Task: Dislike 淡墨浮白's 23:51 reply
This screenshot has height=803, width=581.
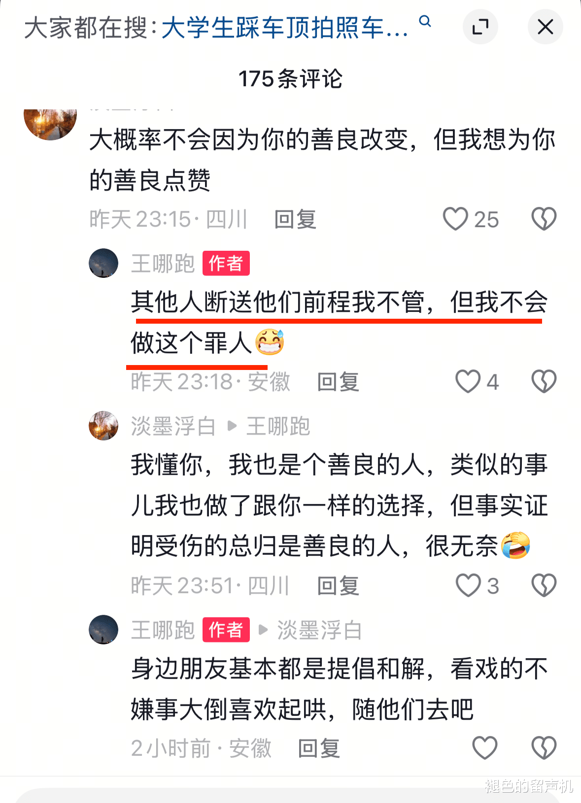Action: (544, 585)
